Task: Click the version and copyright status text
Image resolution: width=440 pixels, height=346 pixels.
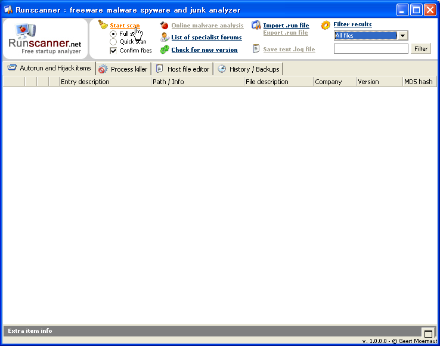Action: click(399, 341)
